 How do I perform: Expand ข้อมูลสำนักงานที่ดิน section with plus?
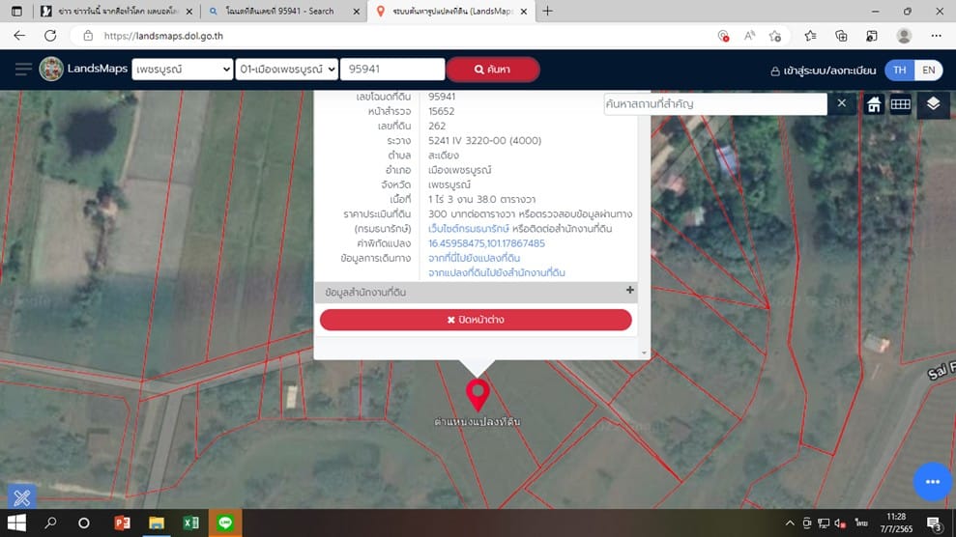click(x=630, y=291)
